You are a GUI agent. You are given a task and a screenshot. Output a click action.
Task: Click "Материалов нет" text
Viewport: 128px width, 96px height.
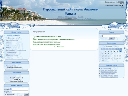click(39, 32)
